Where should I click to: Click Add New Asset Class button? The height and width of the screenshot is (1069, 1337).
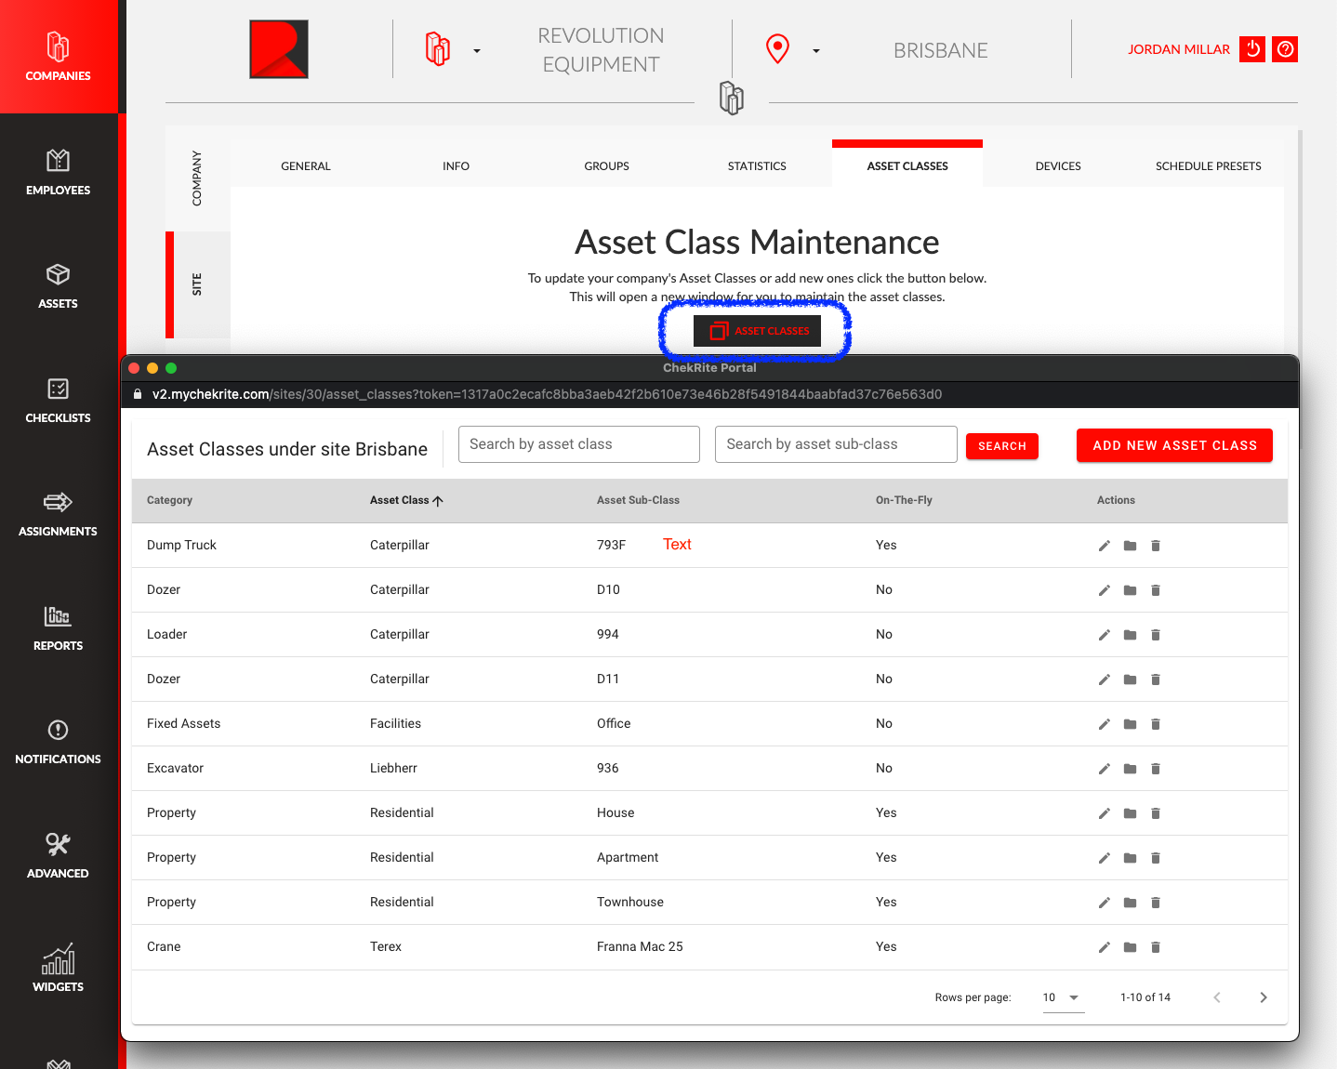point(1174,445)
